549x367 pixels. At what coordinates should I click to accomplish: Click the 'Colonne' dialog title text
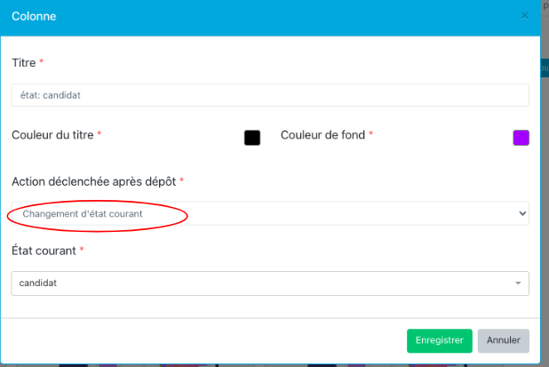35,16
